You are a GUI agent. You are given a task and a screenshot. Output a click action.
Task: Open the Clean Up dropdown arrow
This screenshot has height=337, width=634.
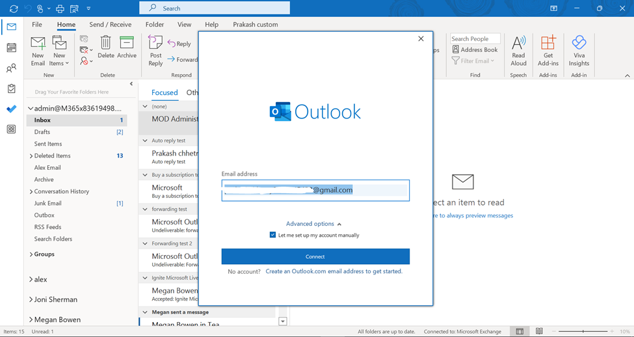click(x=92, y=49)
